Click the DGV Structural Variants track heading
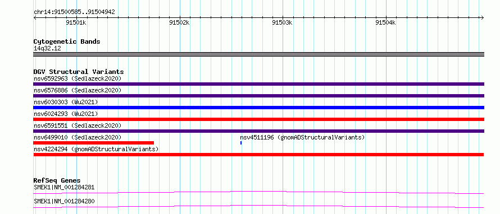This screenshot has width=500, height=214. pos(79,72)
